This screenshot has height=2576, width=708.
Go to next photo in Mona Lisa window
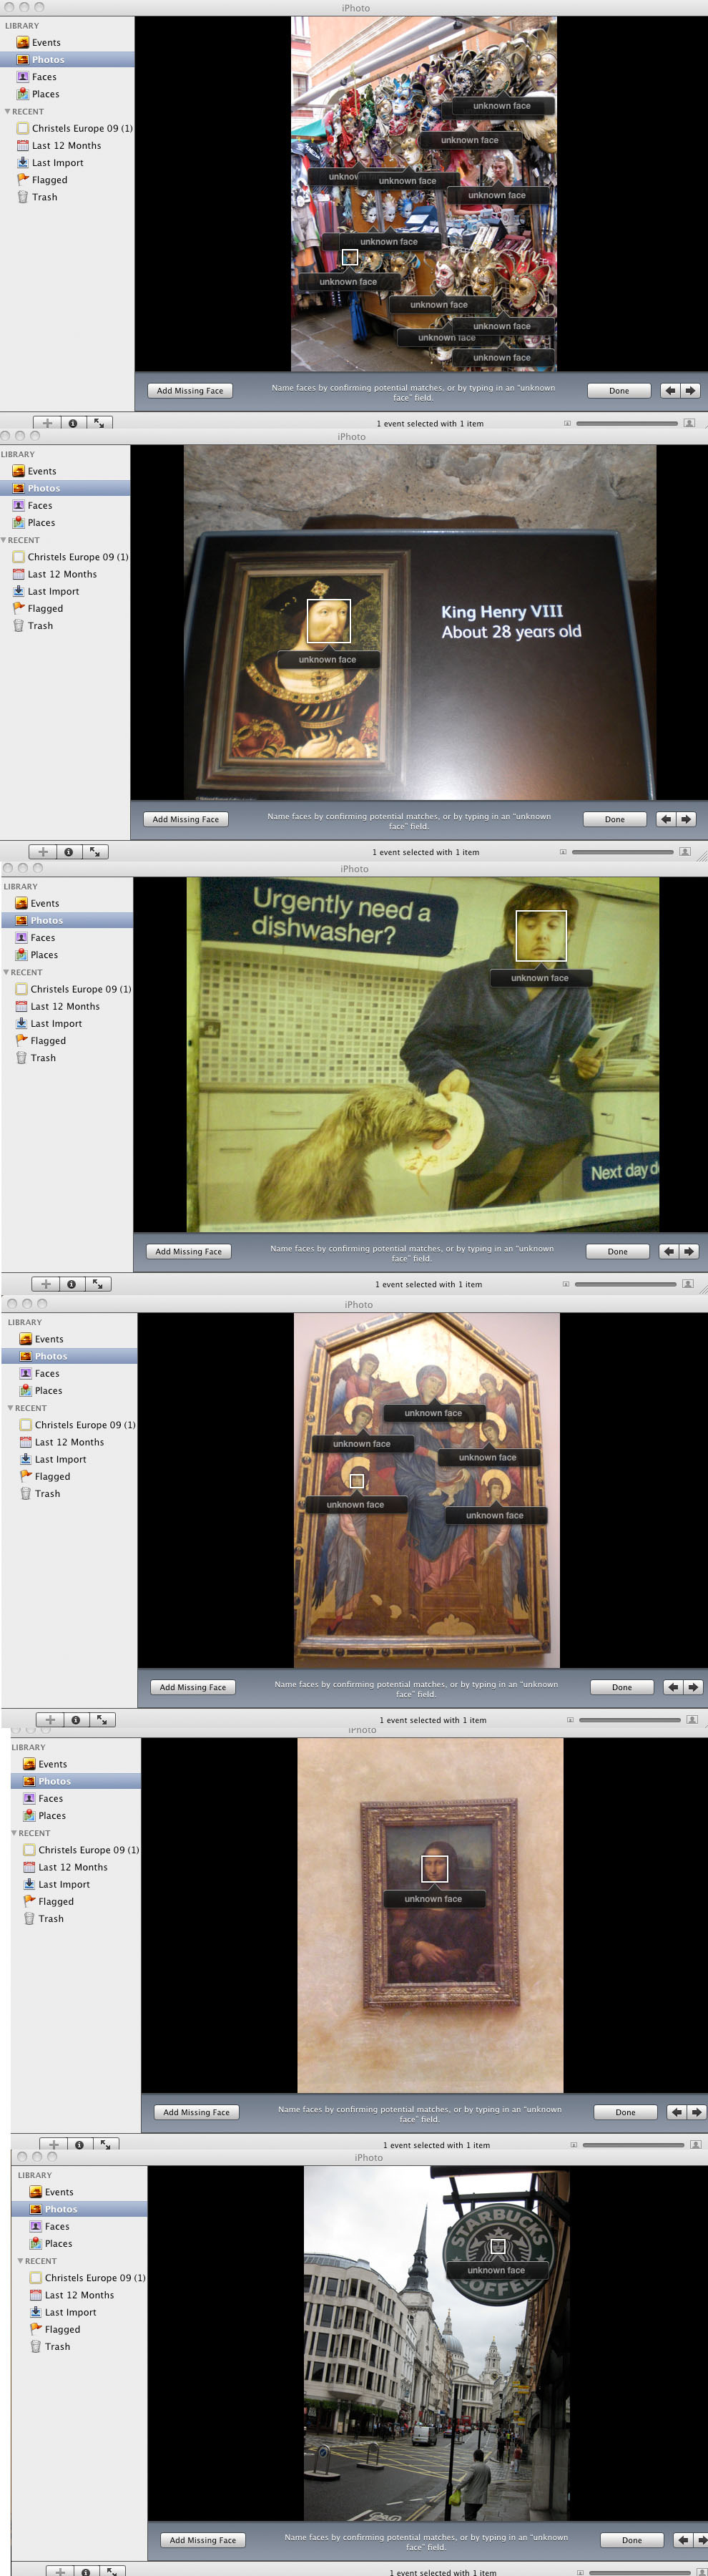[696, 2112]
